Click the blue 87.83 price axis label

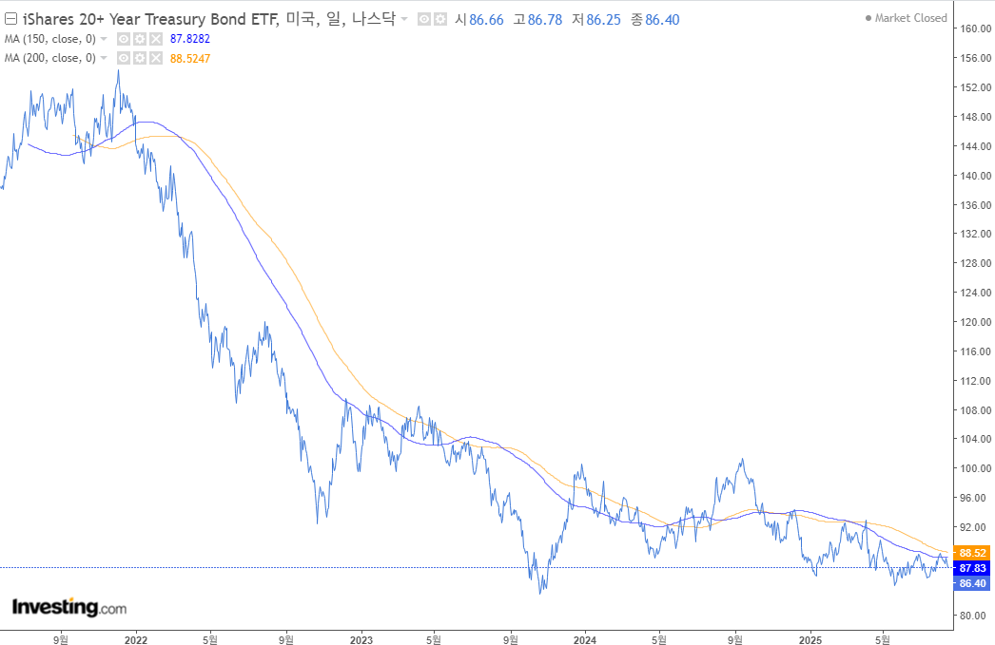(972, 568)
